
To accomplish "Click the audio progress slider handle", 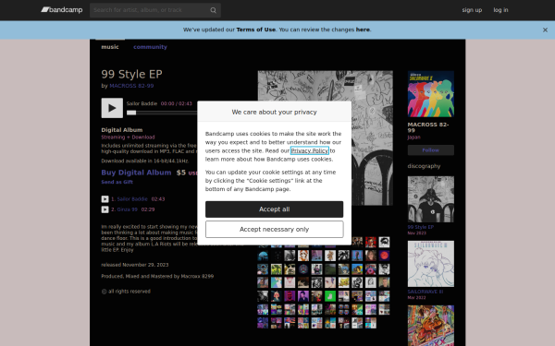I will click(131, 113).
